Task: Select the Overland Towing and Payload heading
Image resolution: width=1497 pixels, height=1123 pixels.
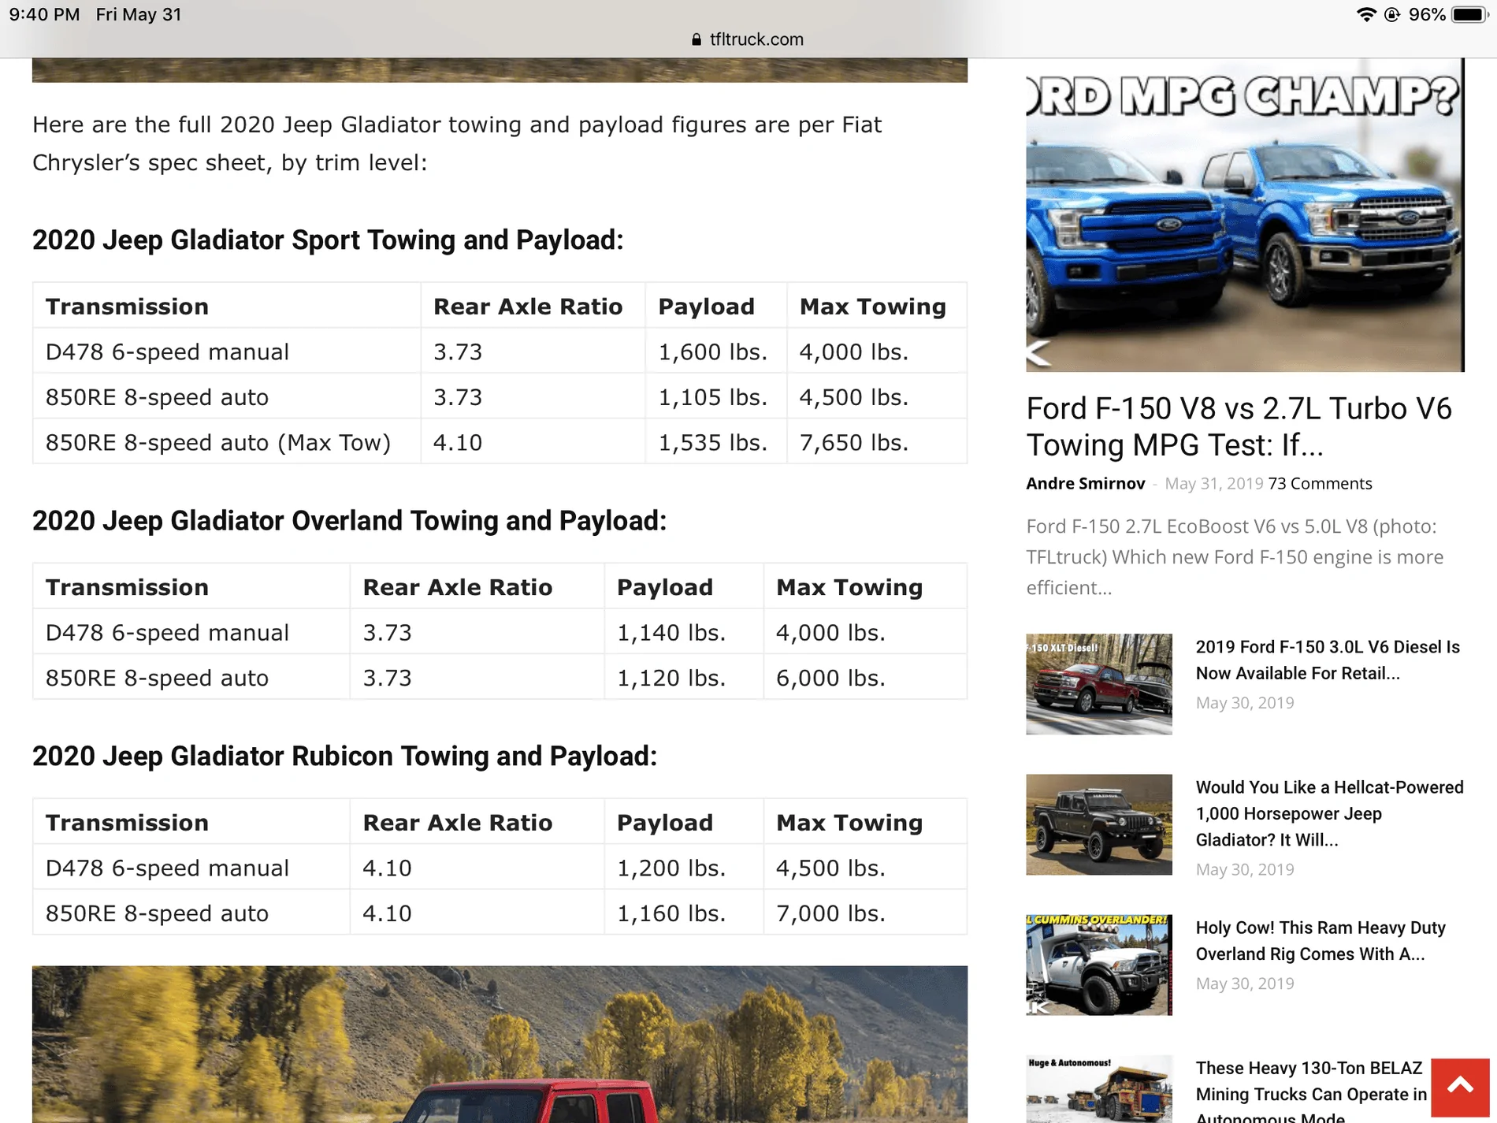Action: pos(349,521)
